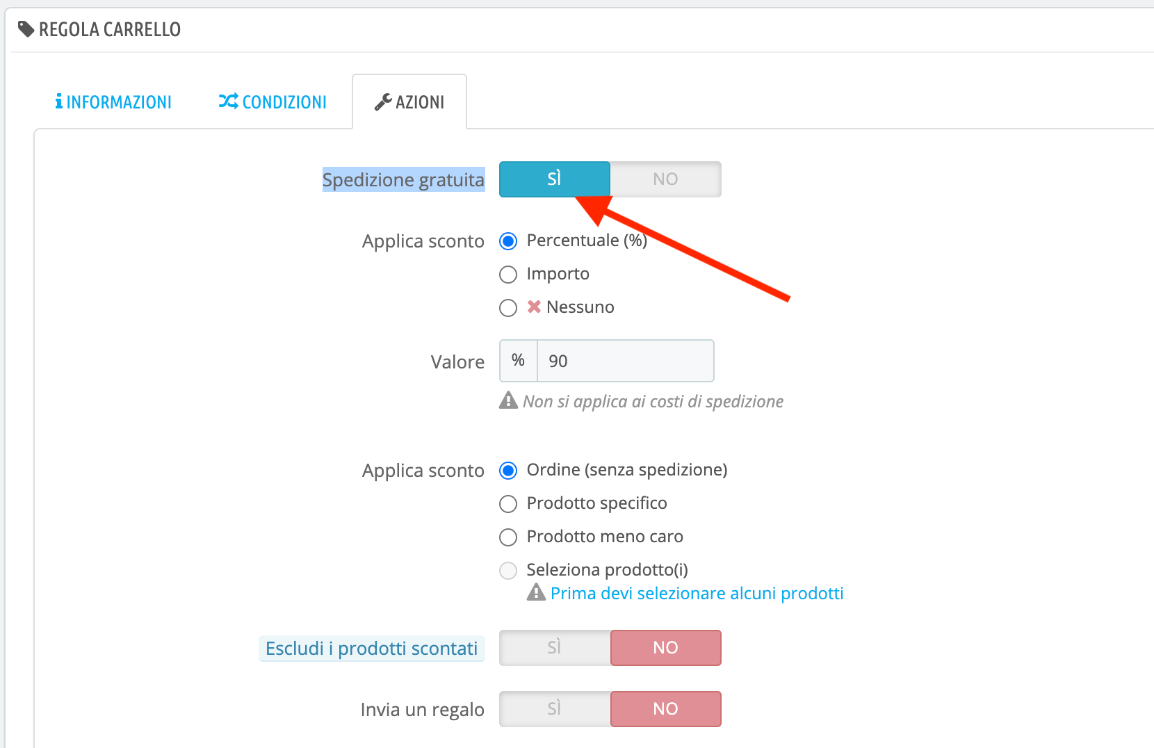Select Prodotto meno caro option
The width and height of the screenshot is (1154, 748).
[508, 537]
